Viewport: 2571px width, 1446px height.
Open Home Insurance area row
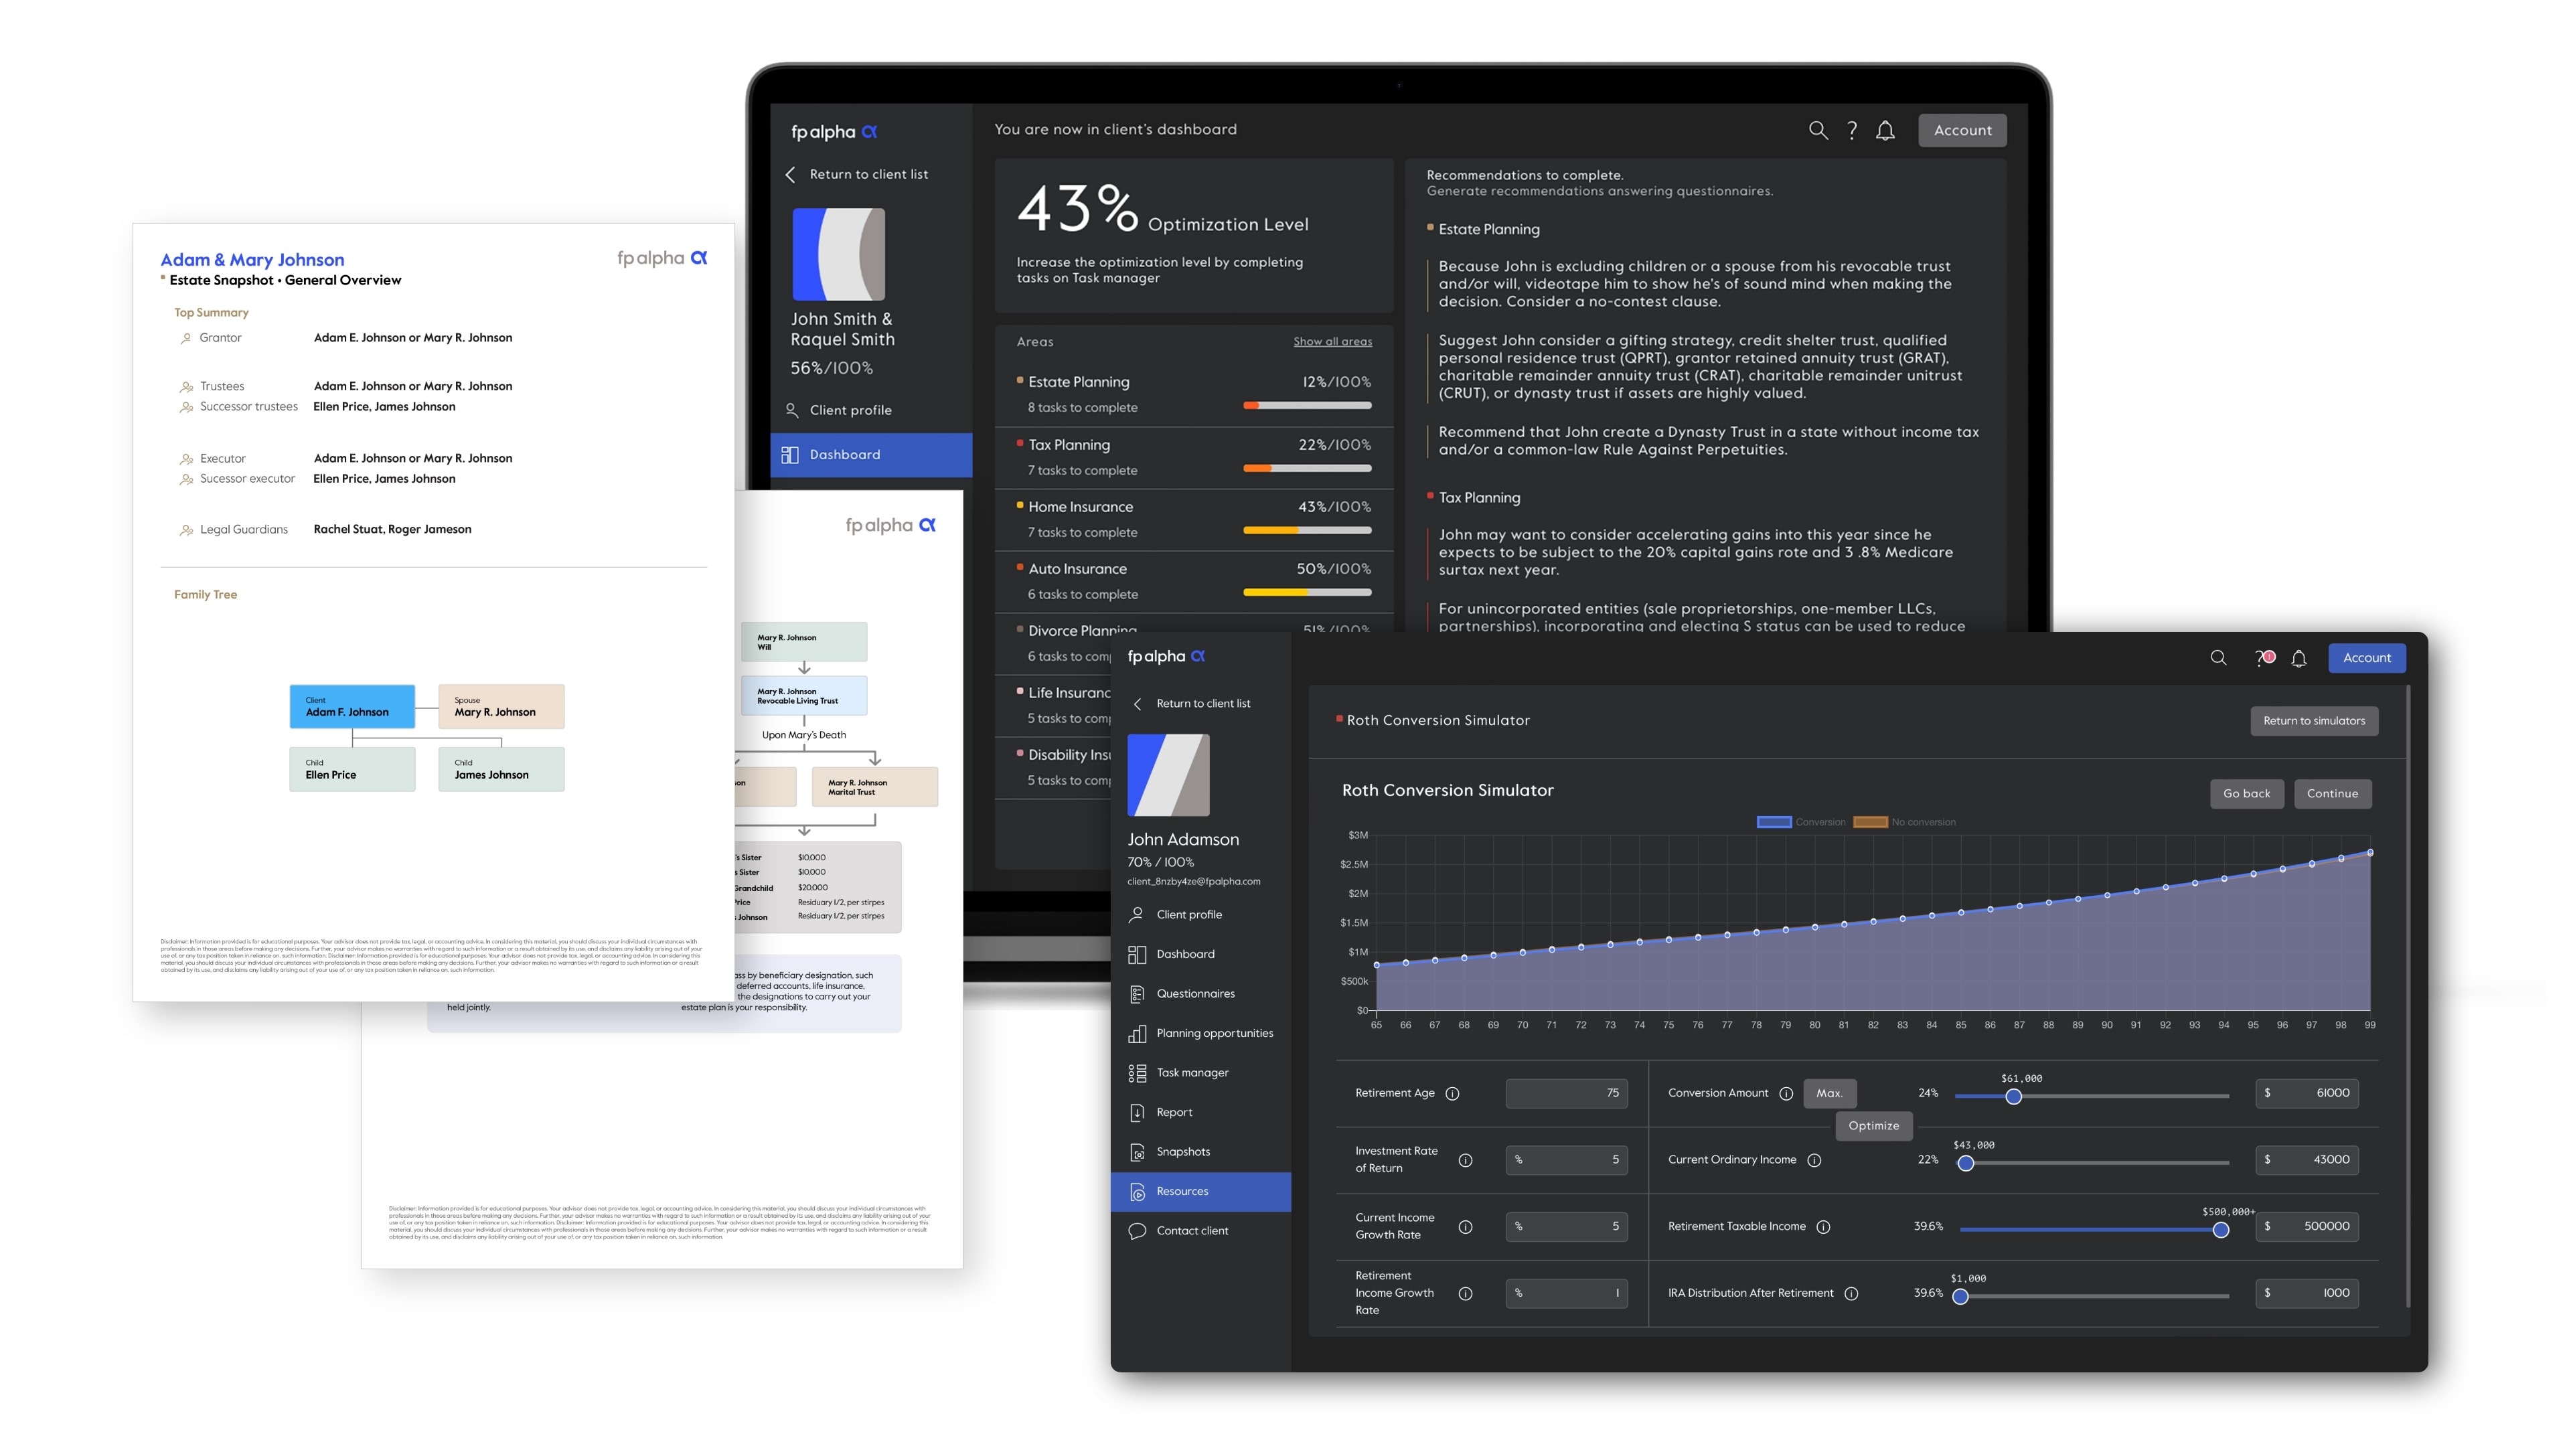[1192, 519]
